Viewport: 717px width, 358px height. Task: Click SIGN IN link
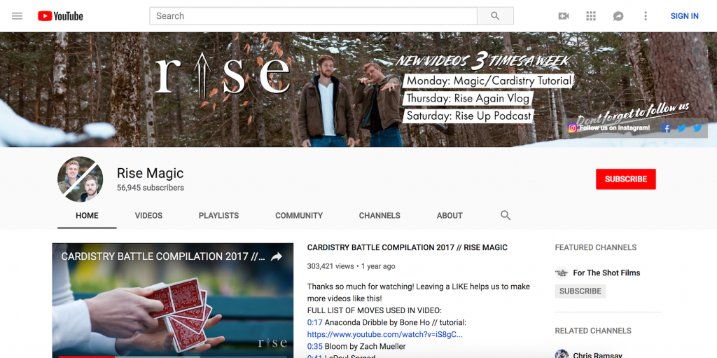click(x=685, y=16)
